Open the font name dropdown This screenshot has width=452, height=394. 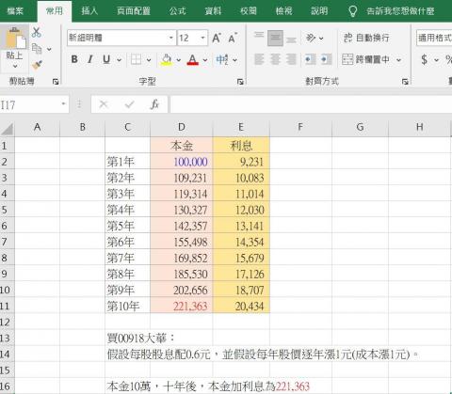tap(171, 38)
